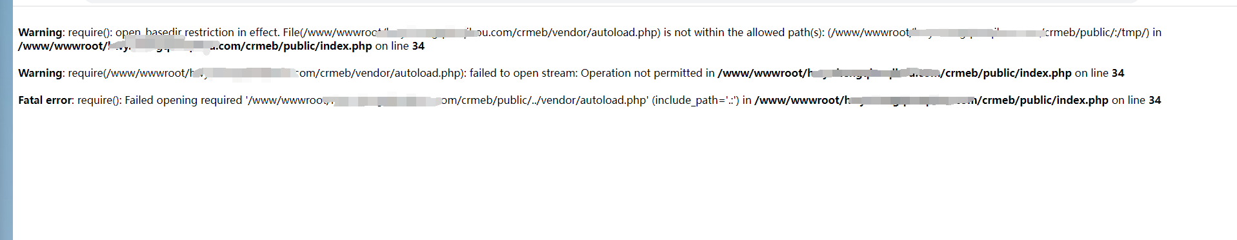
Task: Click line number 34 in the fatal error line
Action: click(1154, 100)
